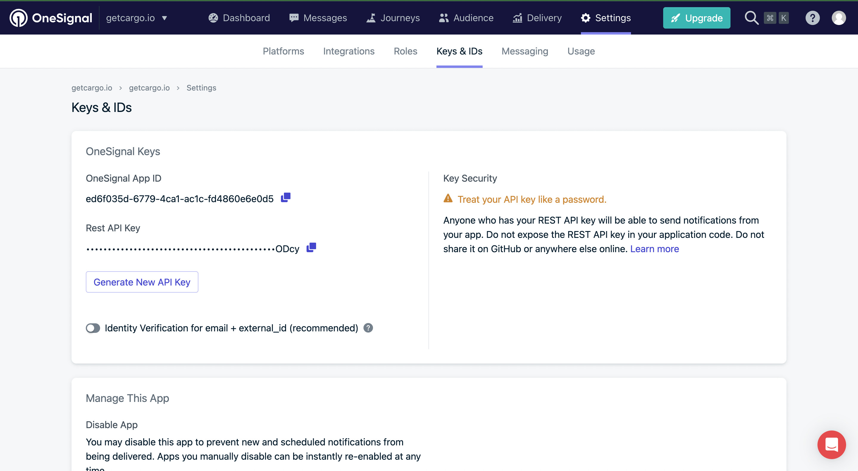Click the Dashboard gauge icon
Image resolution: width=858 pixels, height=471 pixels.
(x=213, y=18)
